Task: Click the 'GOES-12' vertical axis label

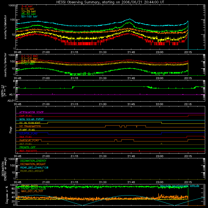Action: click(3, 91)
